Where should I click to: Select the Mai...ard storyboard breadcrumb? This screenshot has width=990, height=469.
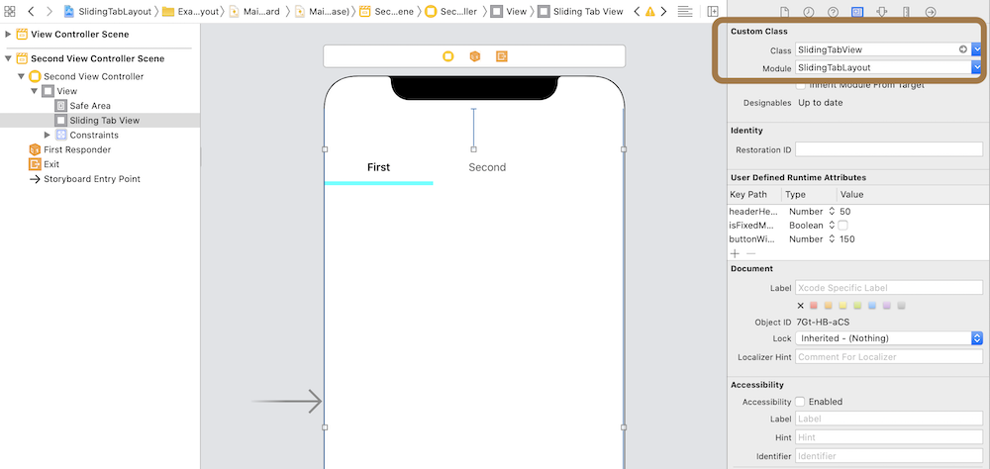tap(255, 11)
